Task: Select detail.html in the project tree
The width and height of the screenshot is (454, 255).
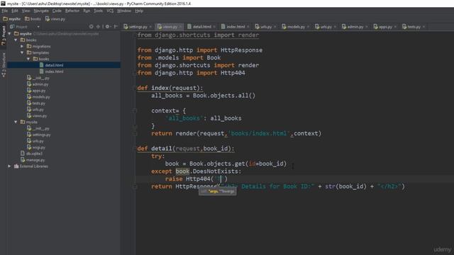Action: 64,65
